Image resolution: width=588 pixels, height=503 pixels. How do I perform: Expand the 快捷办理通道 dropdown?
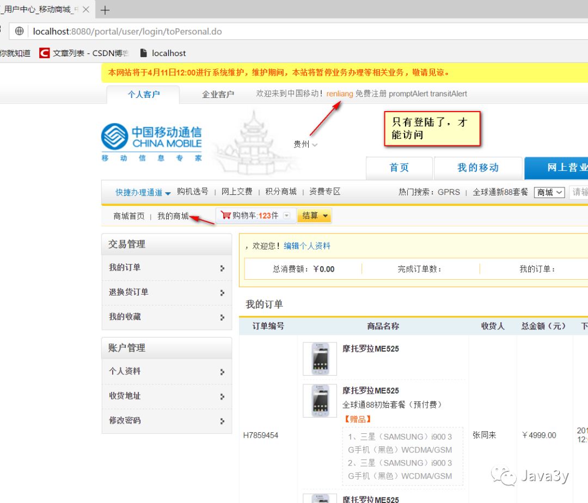pos(143,193)
